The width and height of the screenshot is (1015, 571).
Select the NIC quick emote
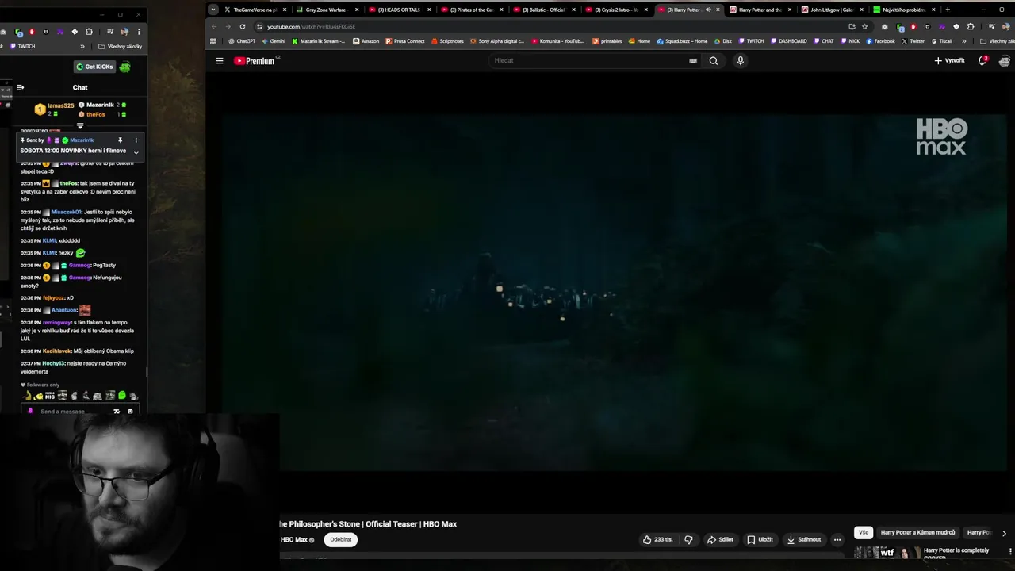pyautogui.click(x=49, y=395)
